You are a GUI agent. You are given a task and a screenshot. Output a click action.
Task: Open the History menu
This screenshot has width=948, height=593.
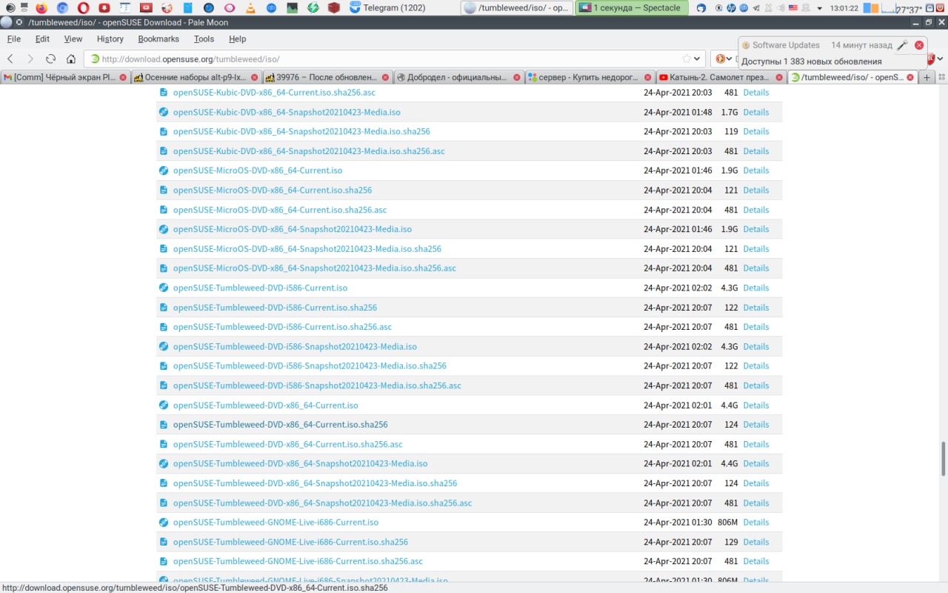point(110,39)
